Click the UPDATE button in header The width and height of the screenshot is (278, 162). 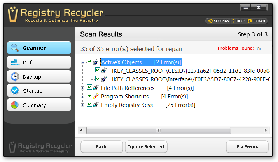257,21
